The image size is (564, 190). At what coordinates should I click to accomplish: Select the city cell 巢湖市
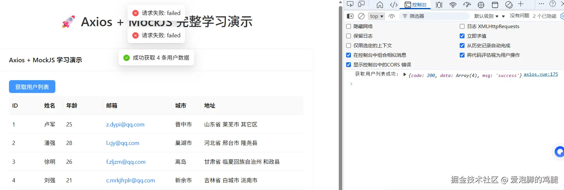(184, 143)
